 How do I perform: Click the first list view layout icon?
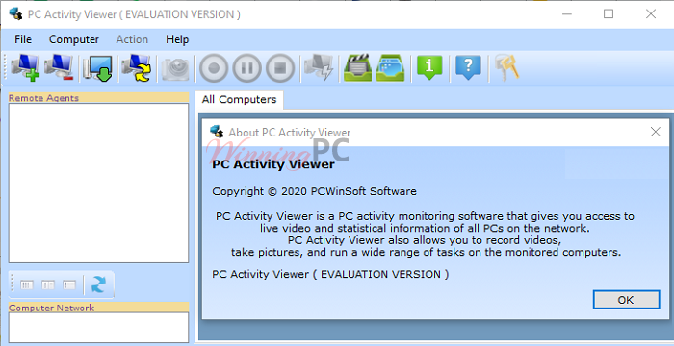click(27, 284)
